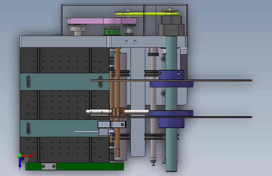The height and width of the screenshot is (176, 272).
Task: Select the upper teal horizontal band
Action: 65,82
